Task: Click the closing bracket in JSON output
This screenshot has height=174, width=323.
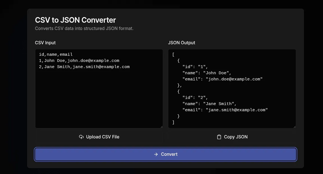Action: pos(173,122)
